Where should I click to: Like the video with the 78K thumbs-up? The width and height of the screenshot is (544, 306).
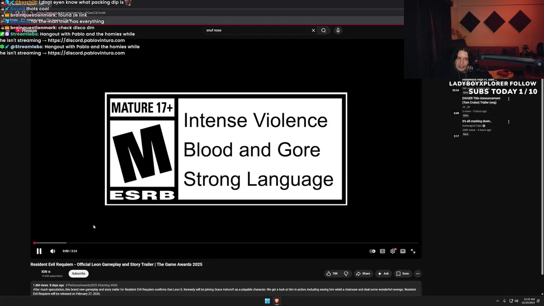coord(332,274)
